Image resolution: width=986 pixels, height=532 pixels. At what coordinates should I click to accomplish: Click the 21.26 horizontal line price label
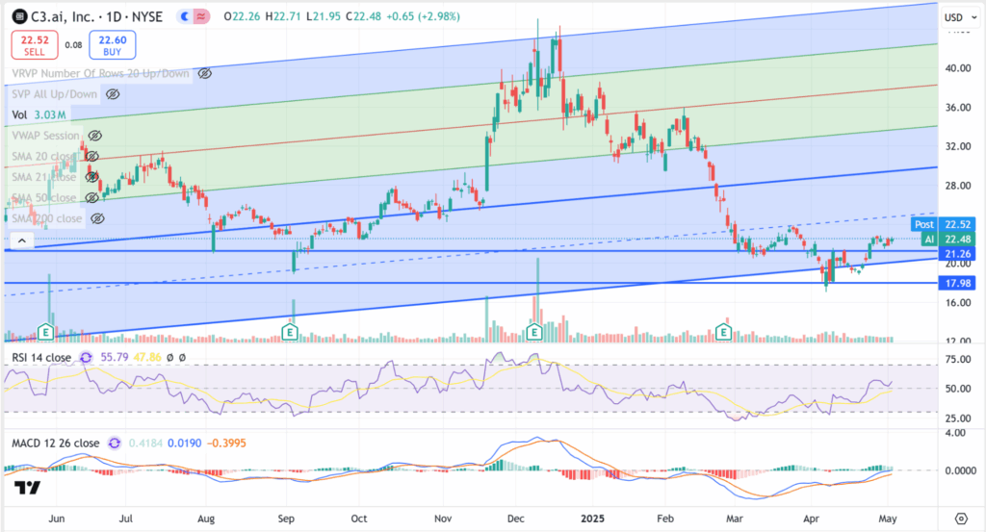(x=957, y=254)
